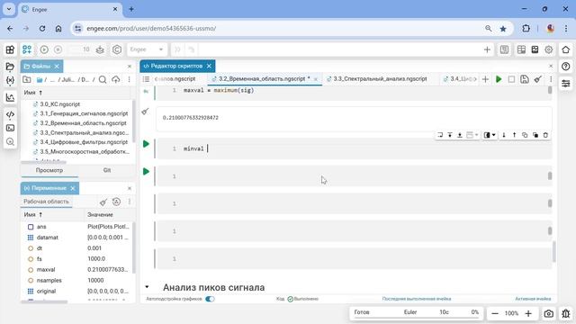
Task: Switch to Просмотр tab
Action: pyautogui.click(x=49, y=170)
